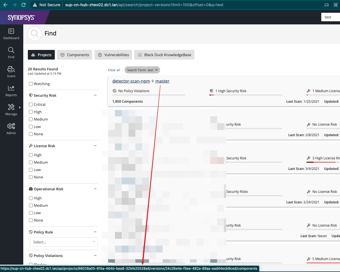Click the Policy Rule filter icon

pyautogui.click(x=31, y=232)
